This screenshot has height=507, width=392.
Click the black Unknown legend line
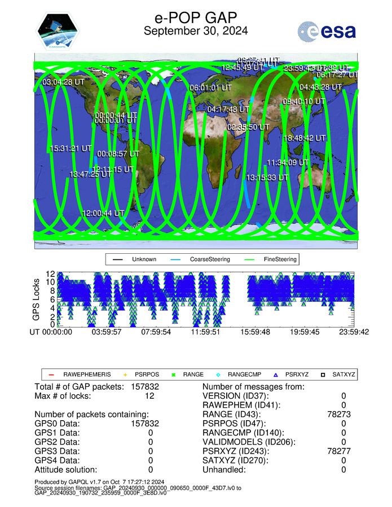pyautogui.click(x=118, y=260)
